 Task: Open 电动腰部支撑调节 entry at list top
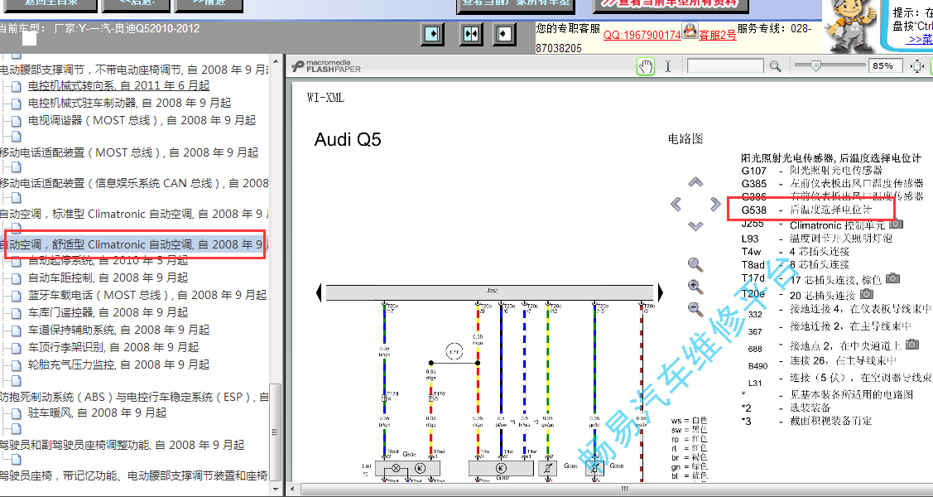[134, 70]
